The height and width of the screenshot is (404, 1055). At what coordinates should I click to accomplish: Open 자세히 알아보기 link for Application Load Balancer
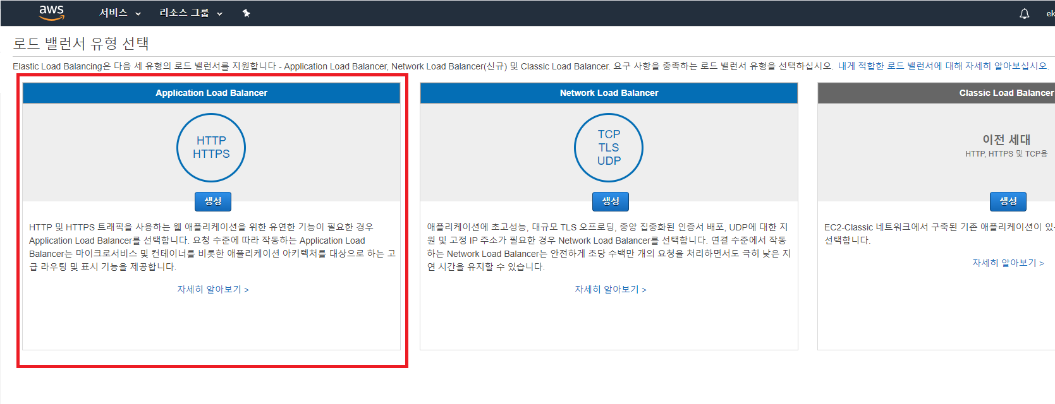213,289
